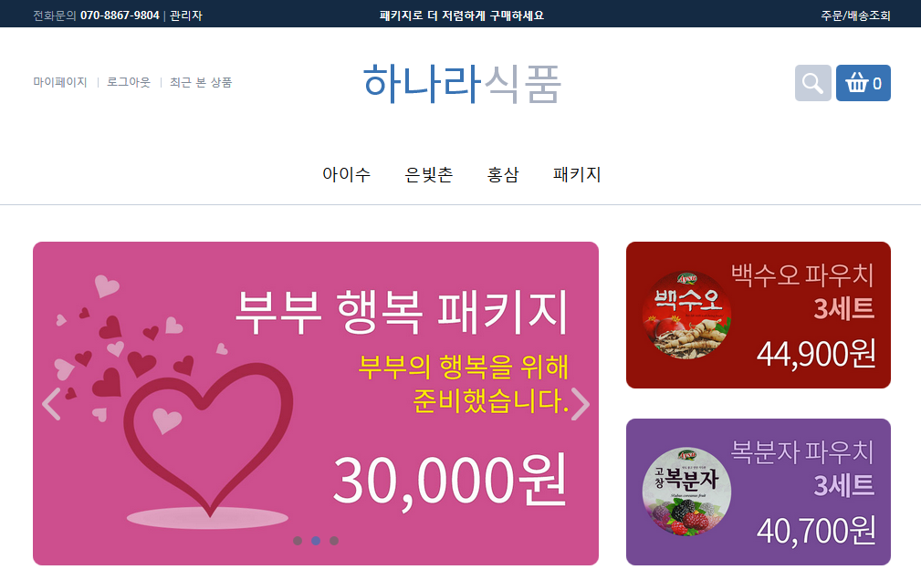Select the second carousel dot
Viewport: 921px width, 580px height.
click(316, 541)
